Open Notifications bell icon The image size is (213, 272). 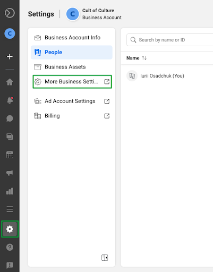click(x=10, y=100)
